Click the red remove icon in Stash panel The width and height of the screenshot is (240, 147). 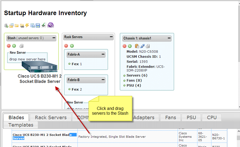coord(9,46)
